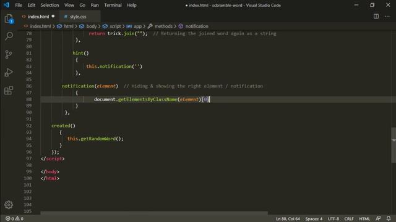The height and width of the screenshot is (222, 396).
Task: Change language mode via HTML entry
Action: click(364, 219)
